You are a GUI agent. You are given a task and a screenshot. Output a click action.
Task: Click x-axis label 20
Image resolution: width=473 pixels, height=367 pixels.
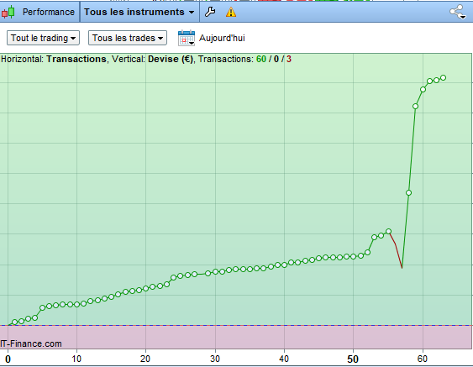coord(145,359)
